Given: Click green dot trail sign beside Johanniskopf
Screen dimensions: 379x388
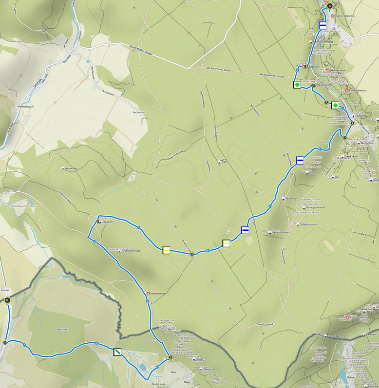Looking at the screenshot, I should tap(297, 85).
